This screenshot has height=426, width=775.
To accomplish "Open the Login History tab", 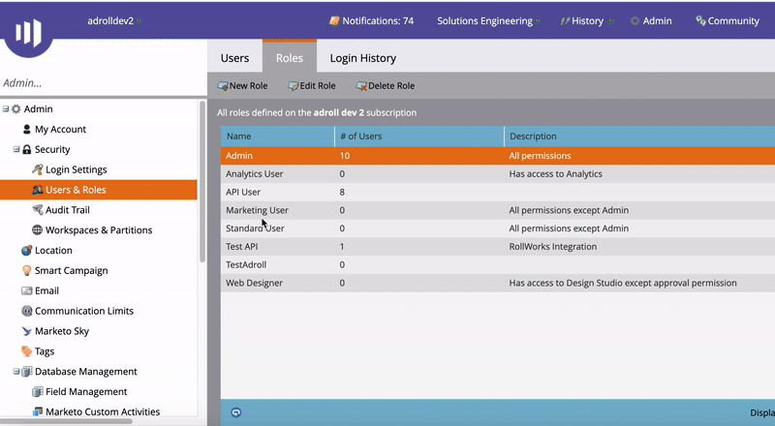I will (x=363, y=58).
